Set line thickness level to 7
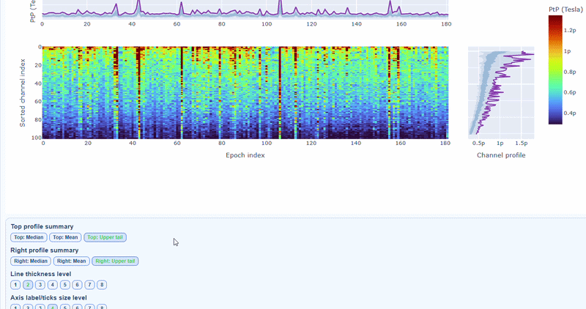586x309 pixels. pyautogui.click(x=89, y=285)
